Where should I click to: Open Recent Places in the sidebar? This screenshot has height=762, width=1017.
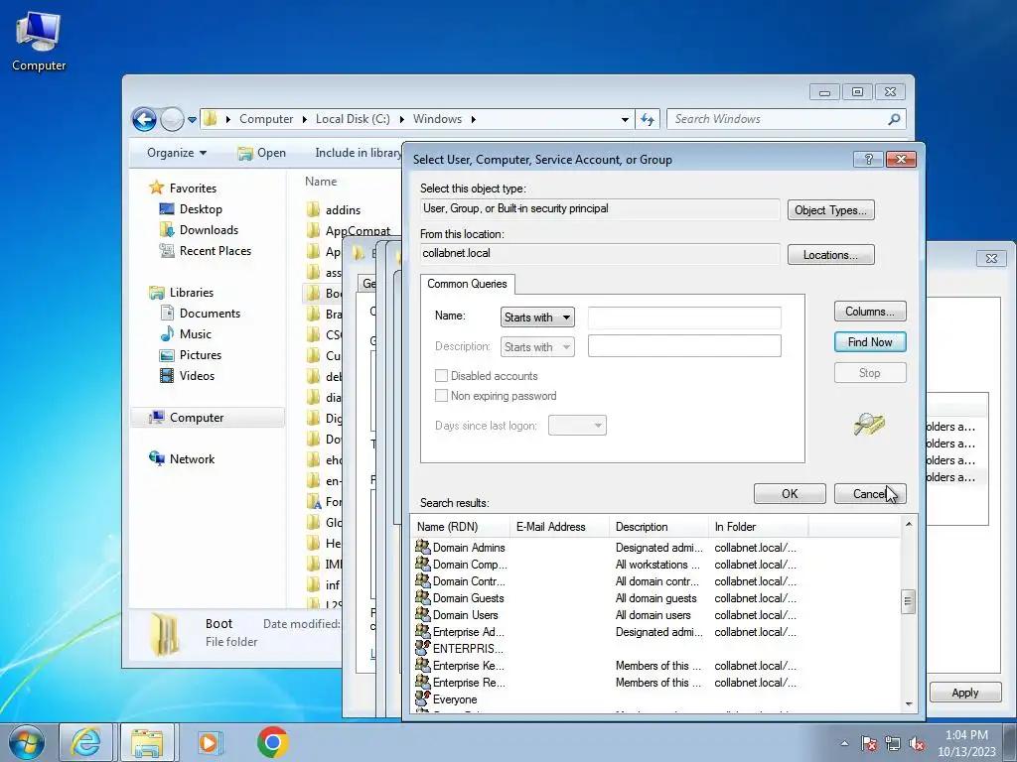click(215, 251)
